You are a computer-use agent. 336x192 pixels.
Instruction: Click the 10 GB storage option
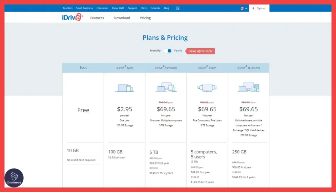coord(73,150)
